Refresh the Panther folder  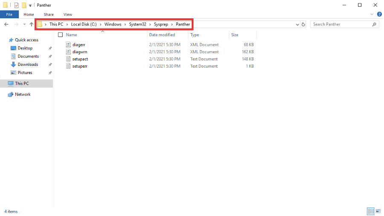[303, 24]
